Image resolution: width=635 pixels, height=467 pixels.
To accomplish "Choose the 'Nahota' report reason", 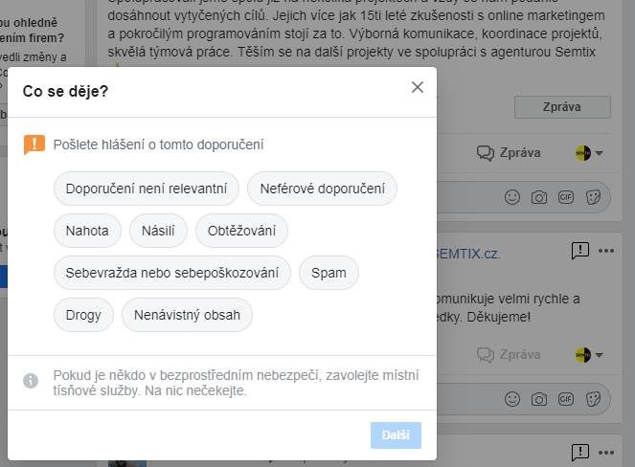I will (x=87, y=231).
